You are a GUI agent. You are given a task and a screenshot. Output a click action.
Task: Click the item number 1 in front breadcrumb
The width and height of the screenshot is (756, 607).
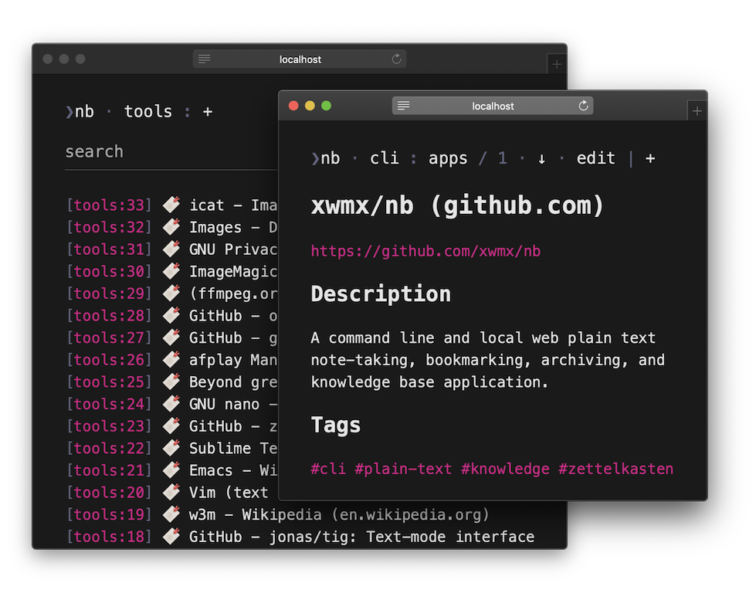(503, 158)
